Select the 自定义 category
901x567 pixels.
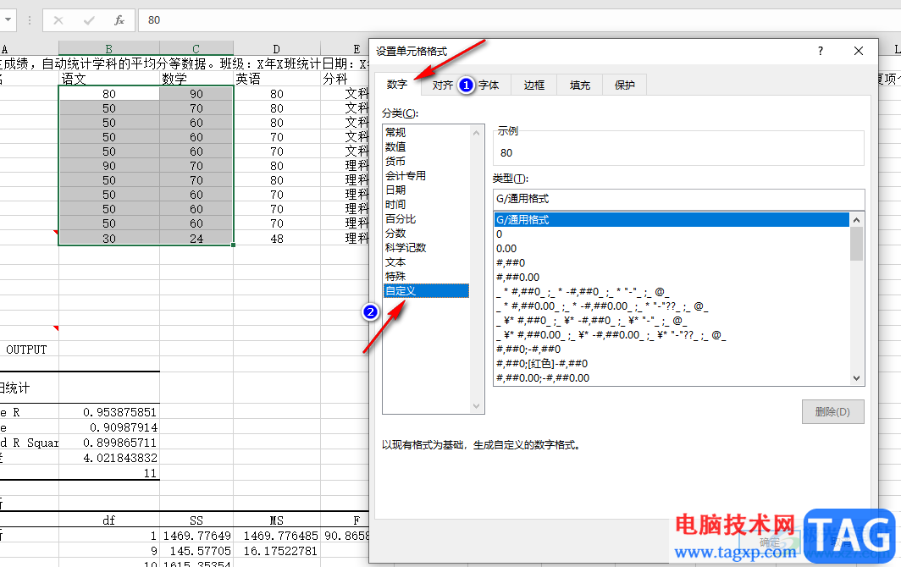[x=426, y=290]
